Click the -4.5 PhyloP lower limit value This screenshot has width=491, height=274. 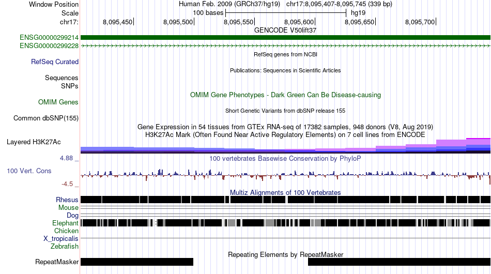coord(67,184)
